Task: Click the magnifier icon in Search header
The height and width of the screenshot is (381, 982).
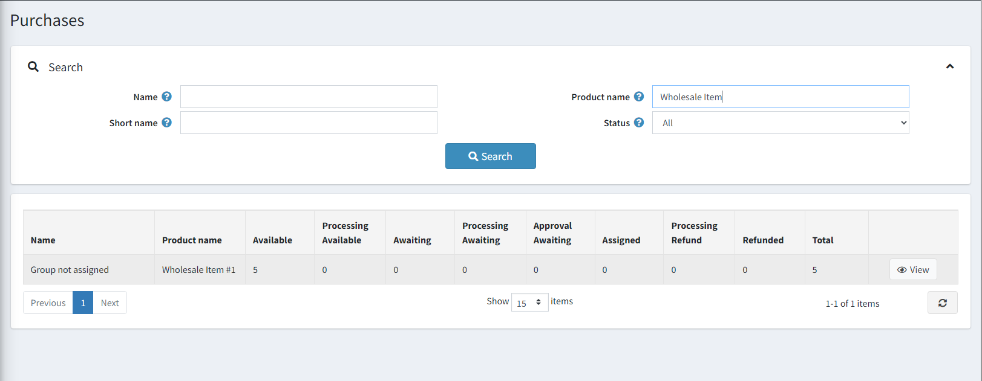Action: 33,67
